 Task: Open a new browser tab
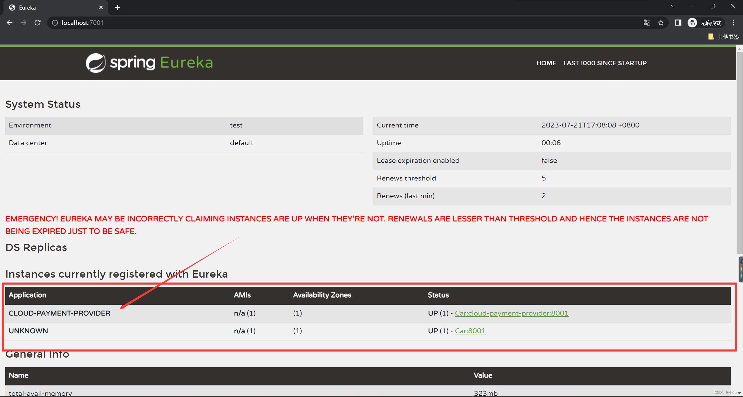click(x=118, y=8)
